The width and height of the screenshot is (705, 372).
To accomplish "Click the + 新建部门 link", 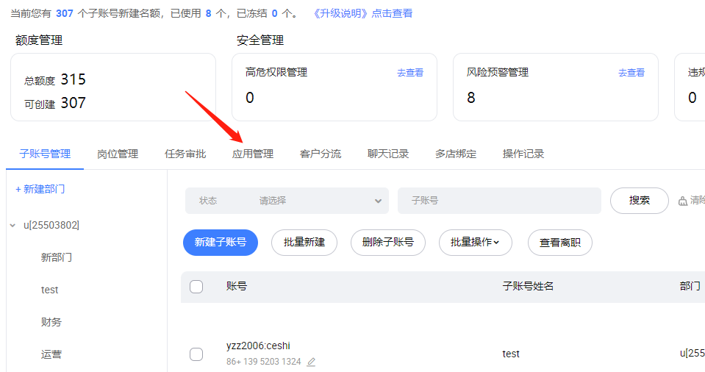I will point(40,189).
